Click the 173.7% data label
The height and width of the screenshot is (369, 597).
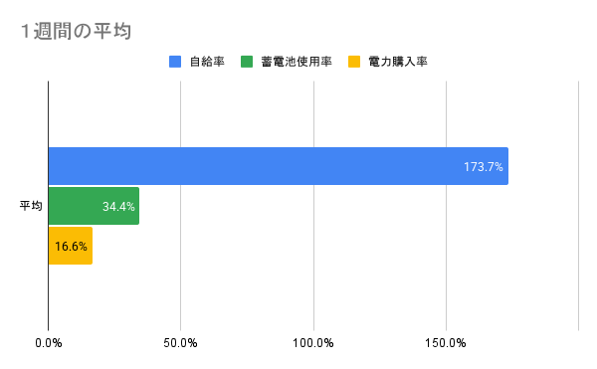[484, 167]
